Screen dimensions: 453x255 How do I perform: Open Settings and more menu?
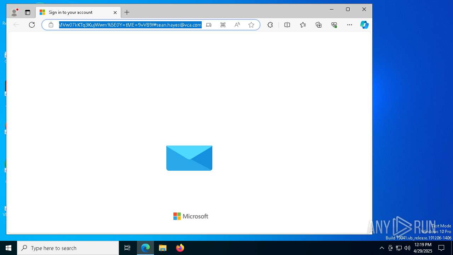point(350,25)
